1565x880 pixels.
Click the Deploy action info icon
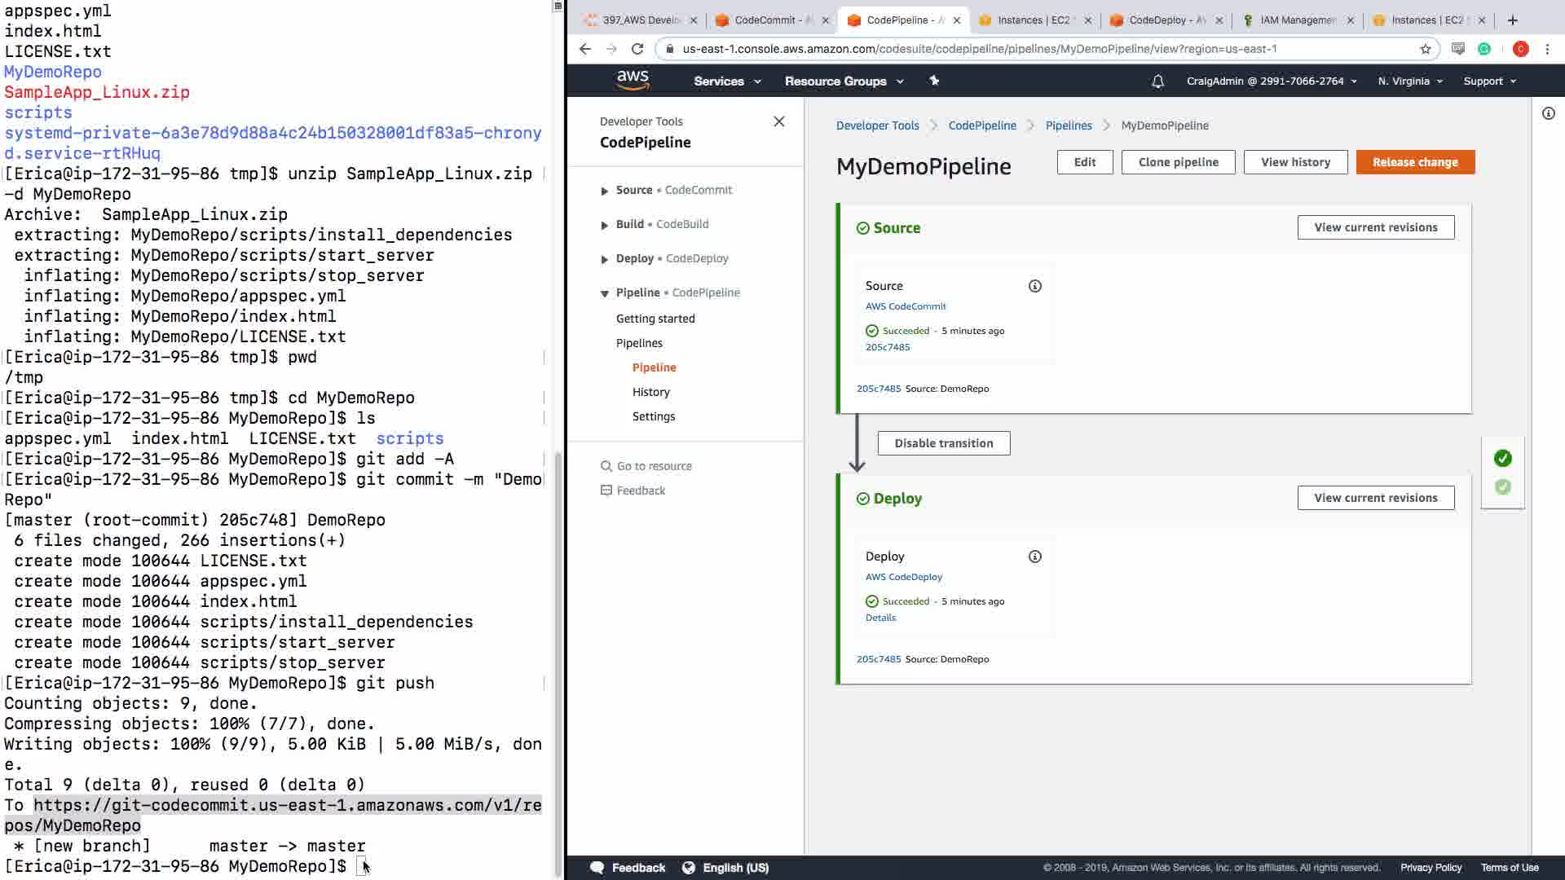coord(1034,557)
